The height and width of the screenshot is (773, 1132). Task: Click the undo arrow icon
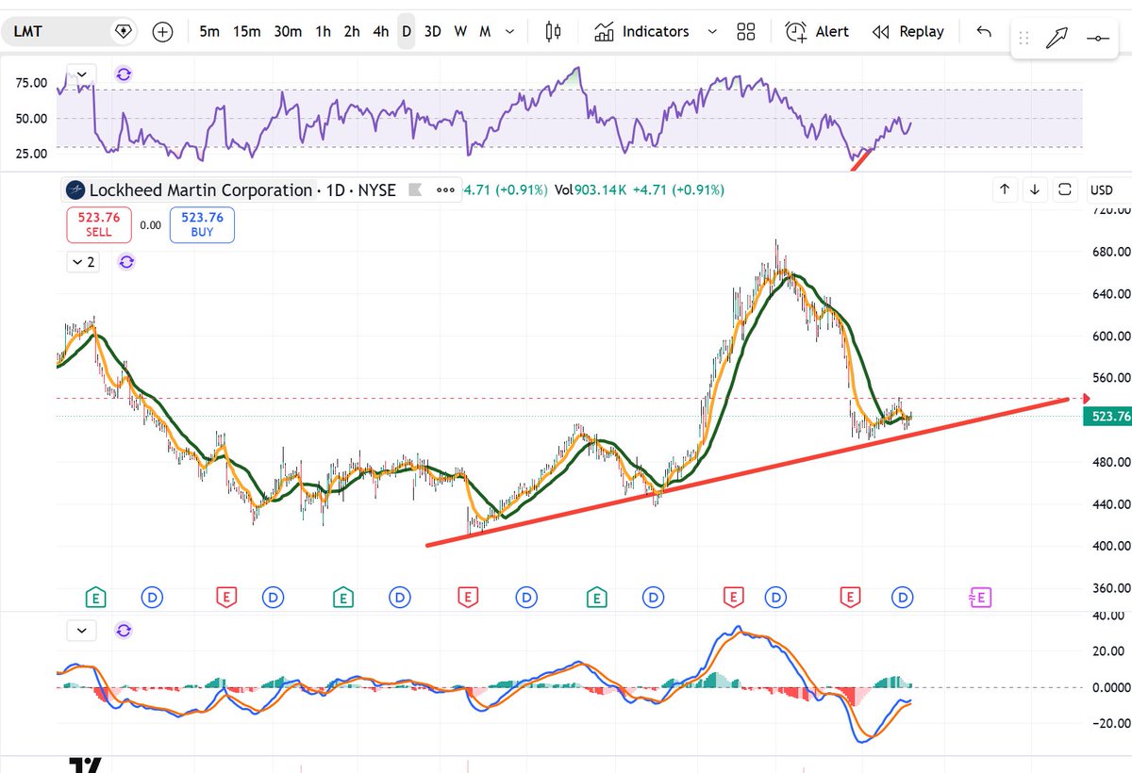click(x=984, y=31)
